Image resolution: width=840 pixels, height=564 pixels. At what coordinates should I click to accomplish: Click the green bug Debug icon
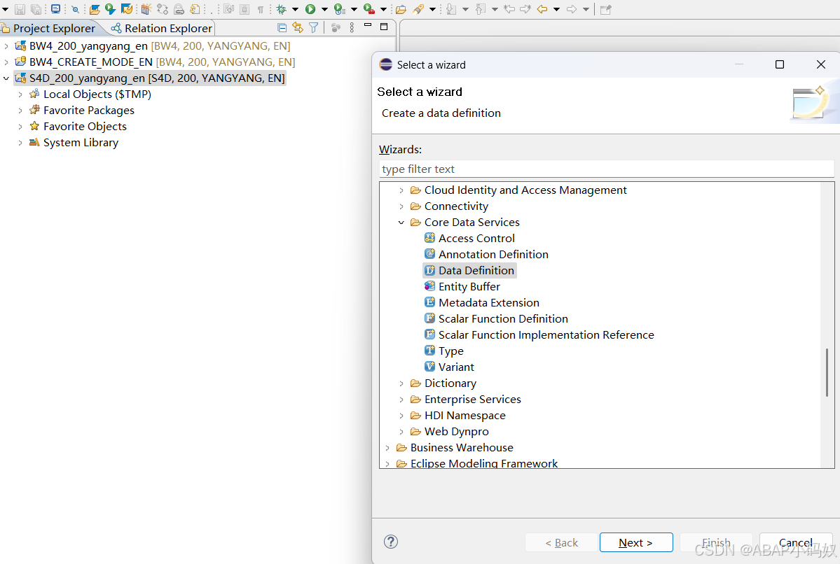(x=281, y=9)
